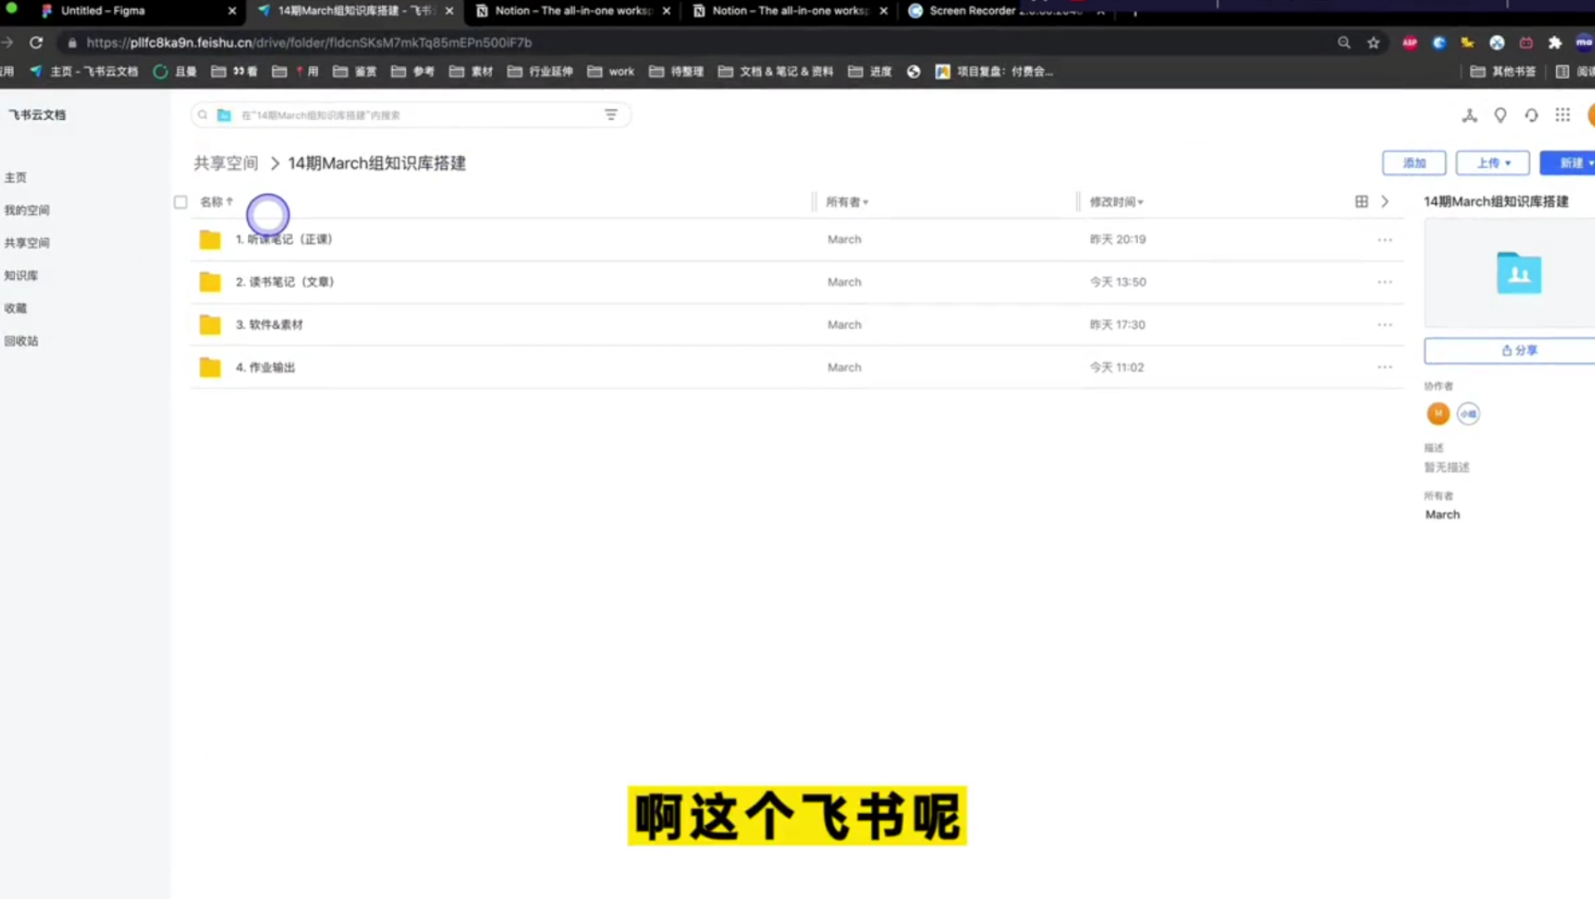Click the browser address bar URL
1595x899 pixels.
coord(309,42)
